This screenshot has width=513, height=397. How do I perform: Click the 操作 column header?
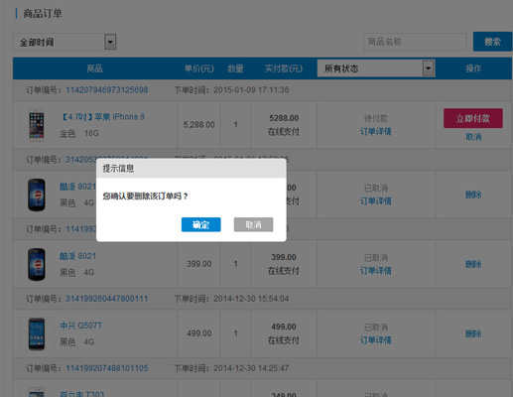tap(473, 68)
